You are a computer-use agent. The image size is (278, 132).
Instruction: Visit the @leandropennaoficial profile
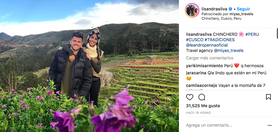(207, 45)
